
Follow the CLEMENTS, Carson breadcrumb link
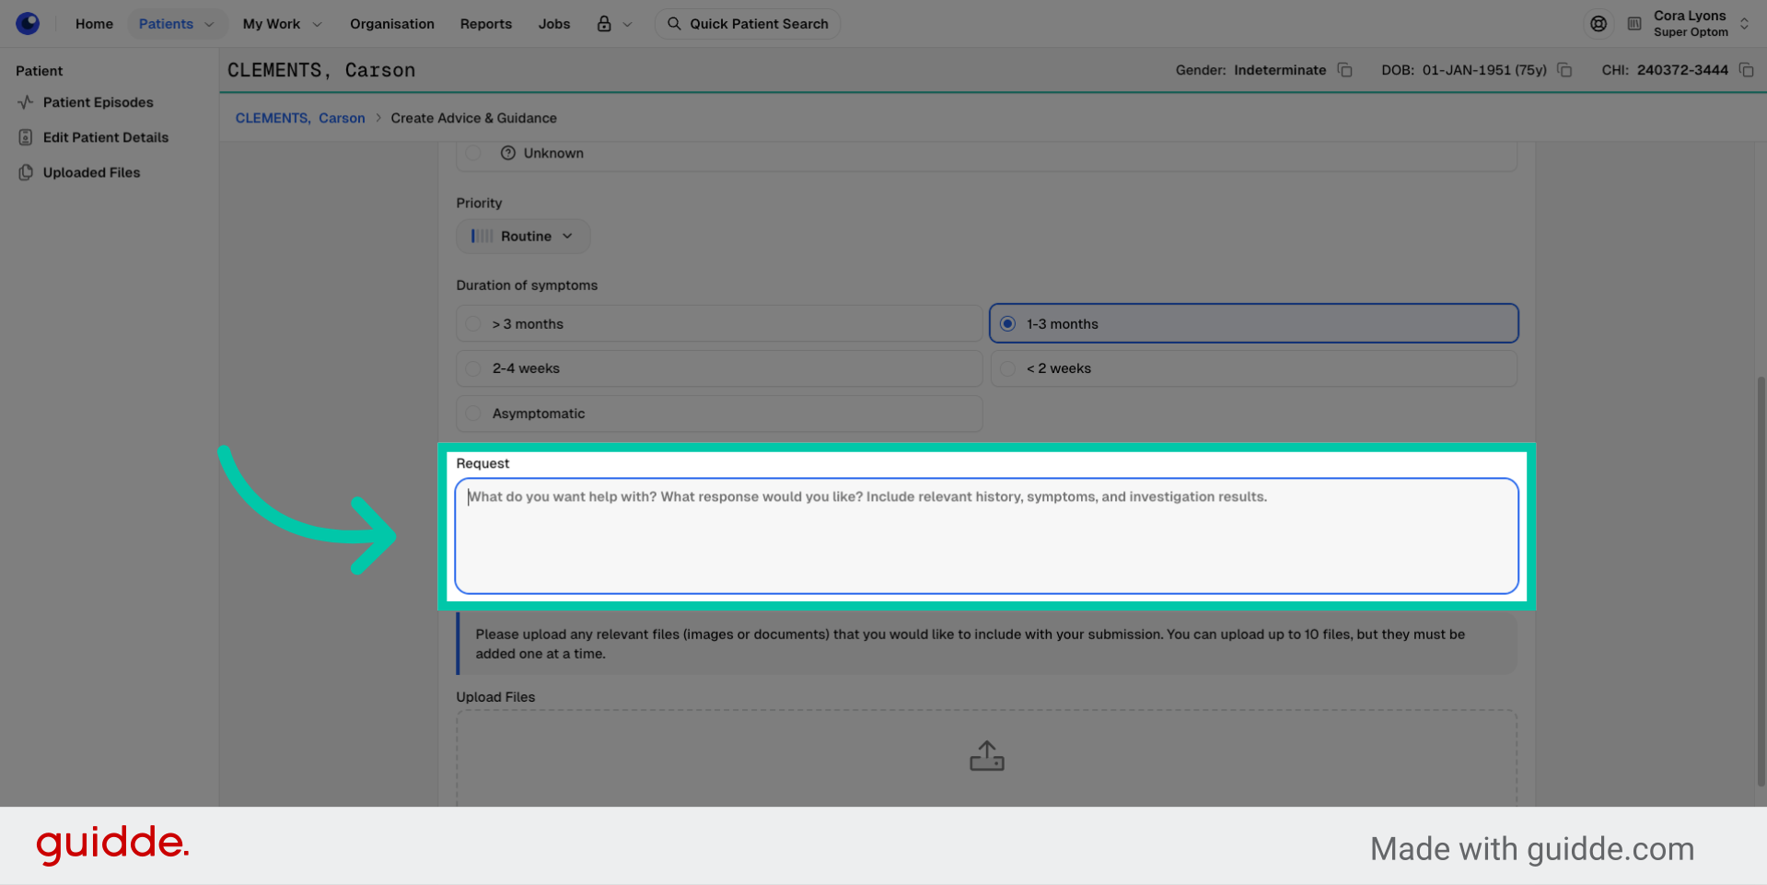tap(300, 118)
